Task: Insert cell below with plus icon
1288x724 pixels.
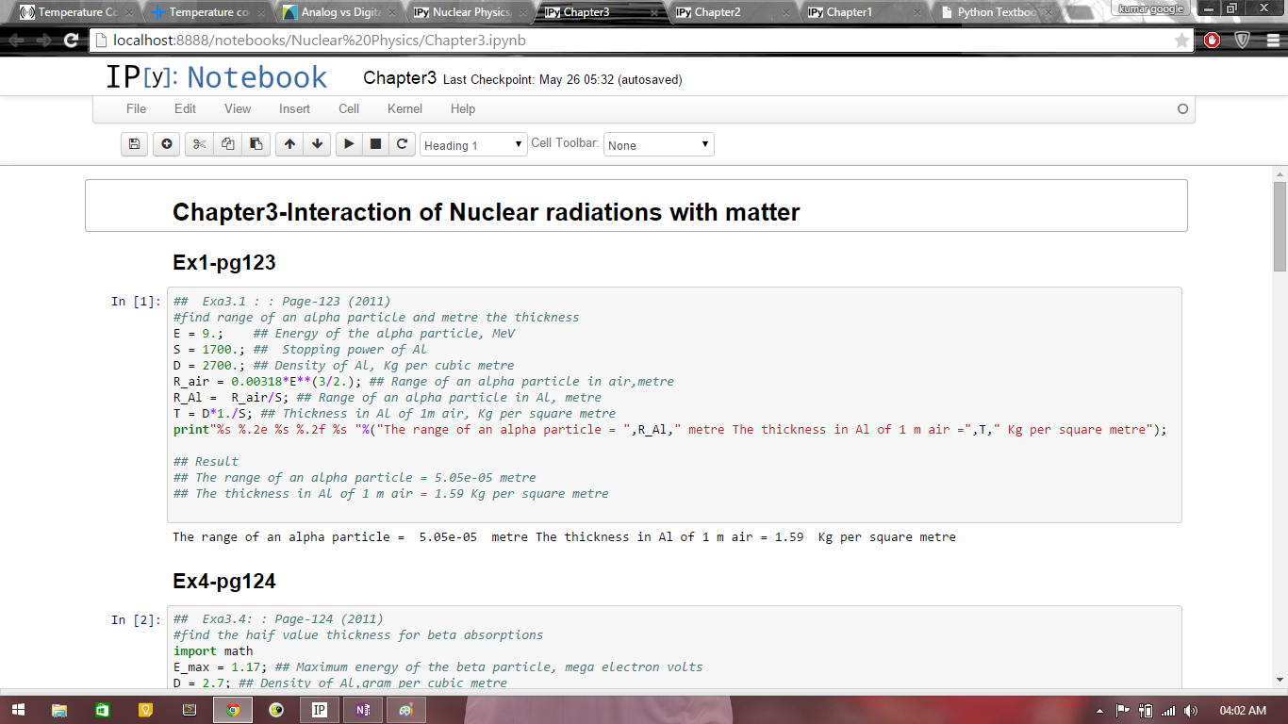Action: point(167,144)
